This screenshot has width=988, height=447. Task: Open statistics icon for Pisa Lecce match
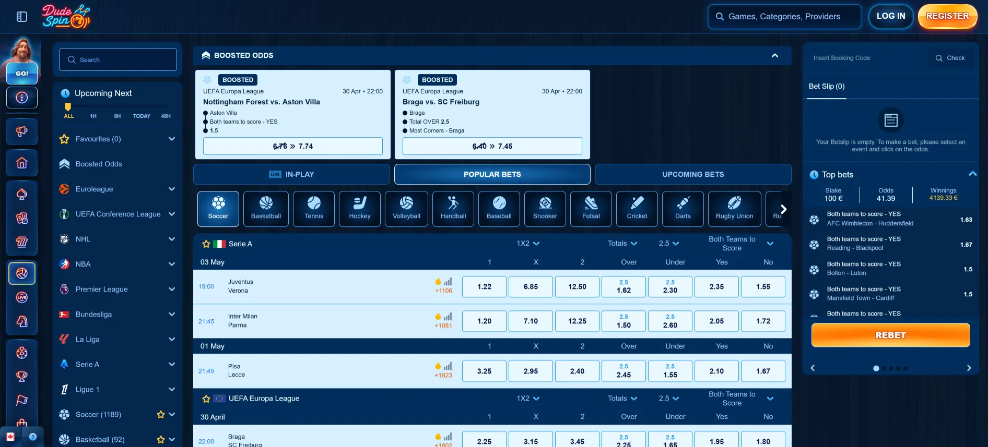[448, 366]
